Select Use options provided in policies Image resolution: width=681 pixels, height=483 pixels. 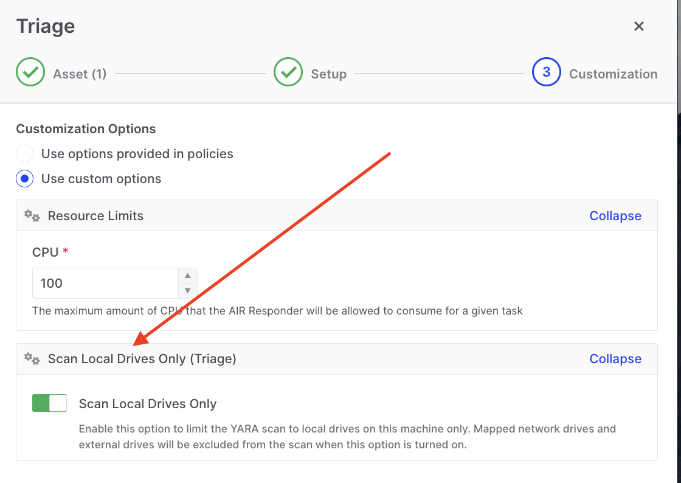pos(25,154)
